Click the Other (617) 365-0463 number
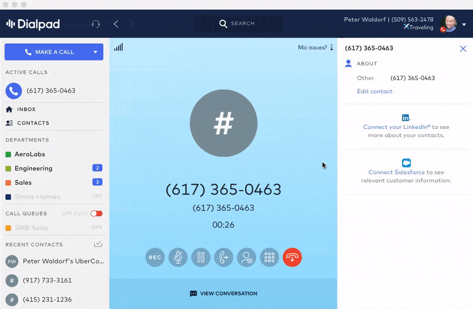Image resolution: width=473 pixels, height=309 pixels. click(412, 78)
